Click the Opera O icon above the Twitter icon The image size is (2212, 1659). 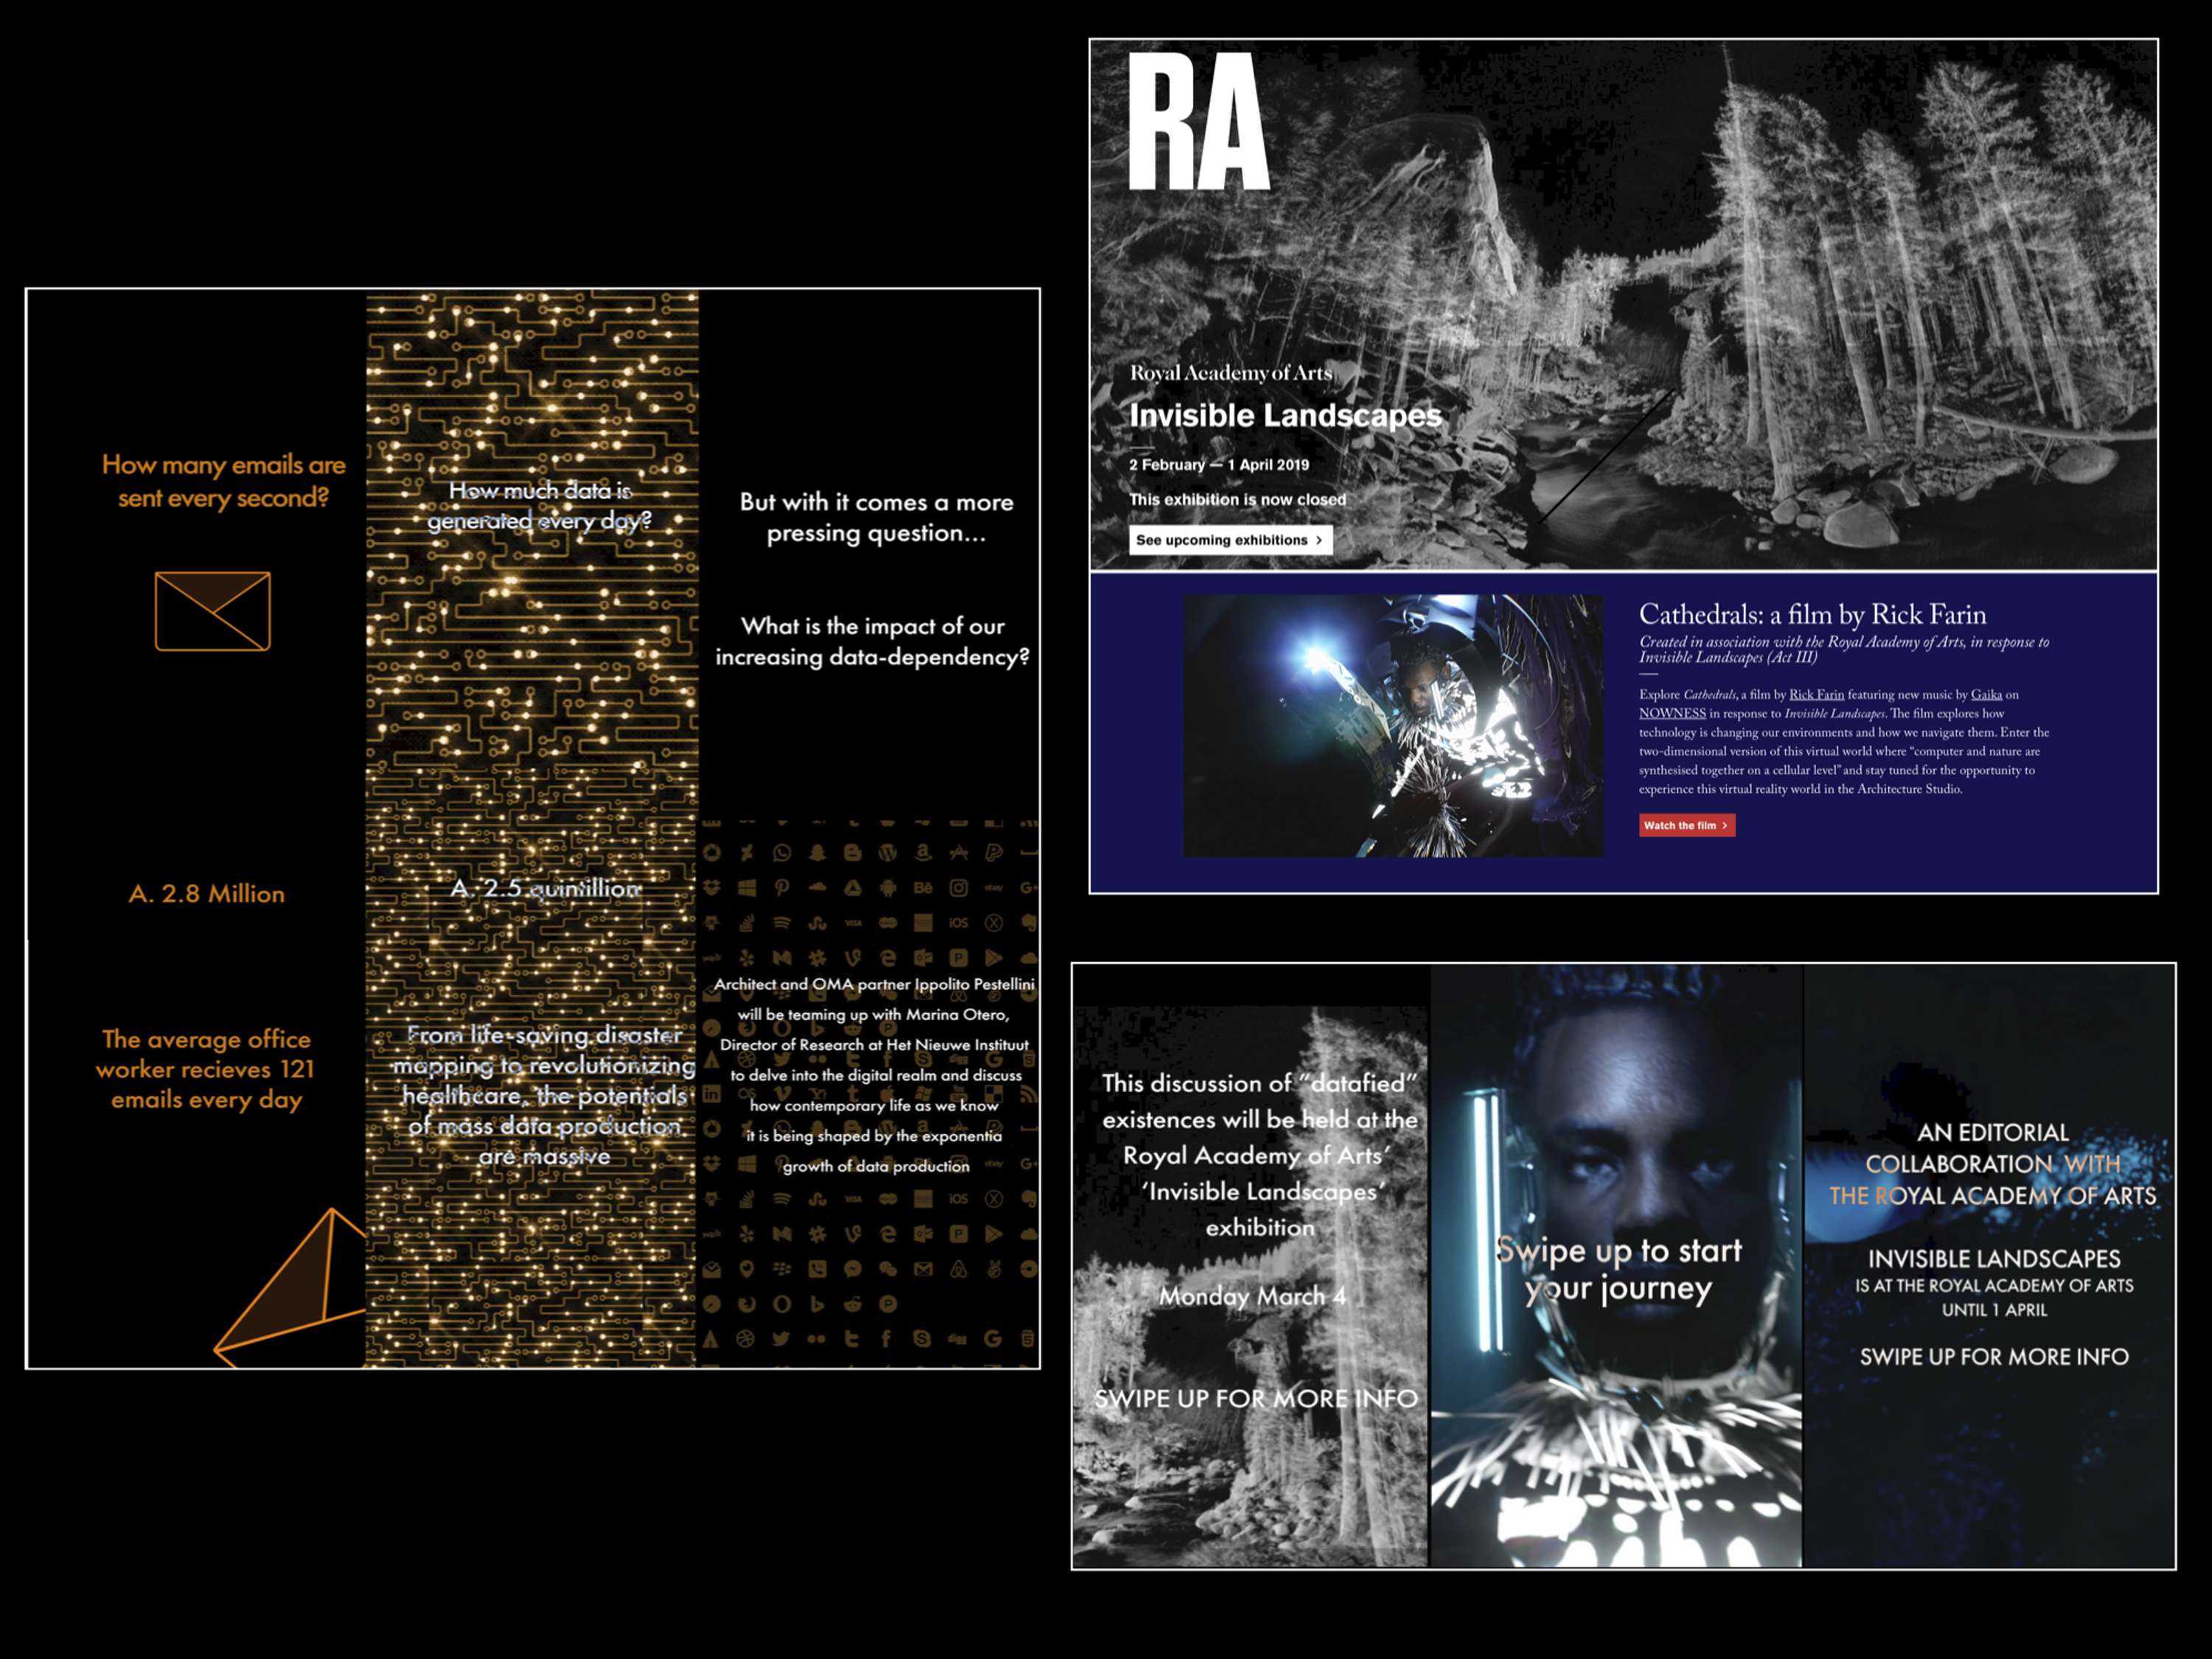pyautogui.click(x=782, y=1304)
